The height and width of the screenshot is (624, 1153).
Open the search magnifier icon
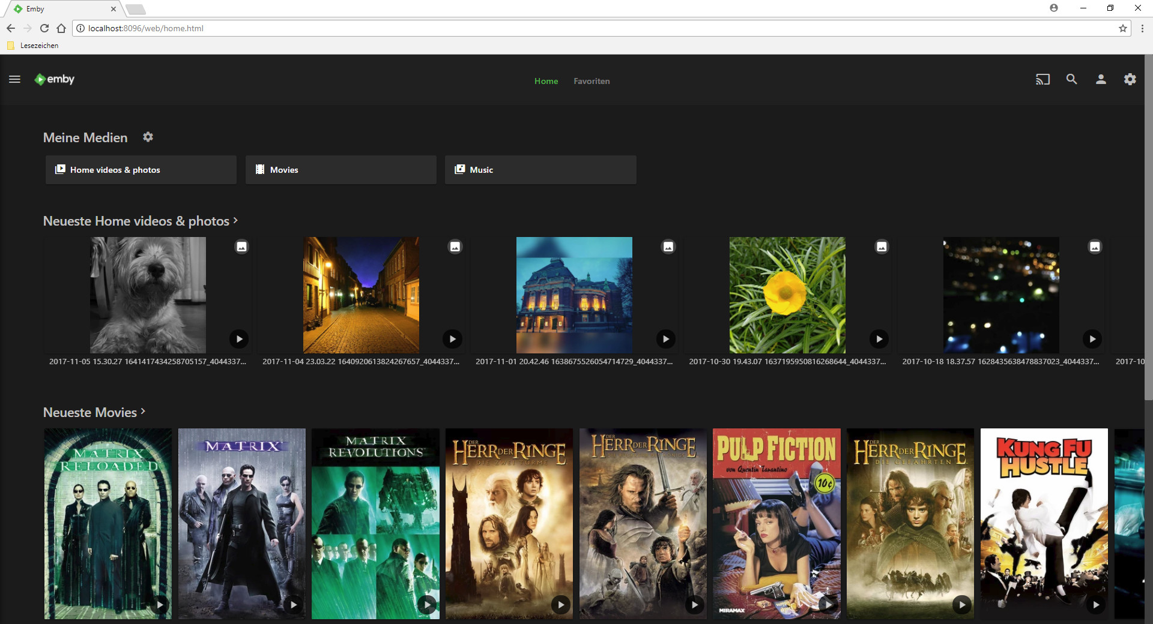[1071, 79]
